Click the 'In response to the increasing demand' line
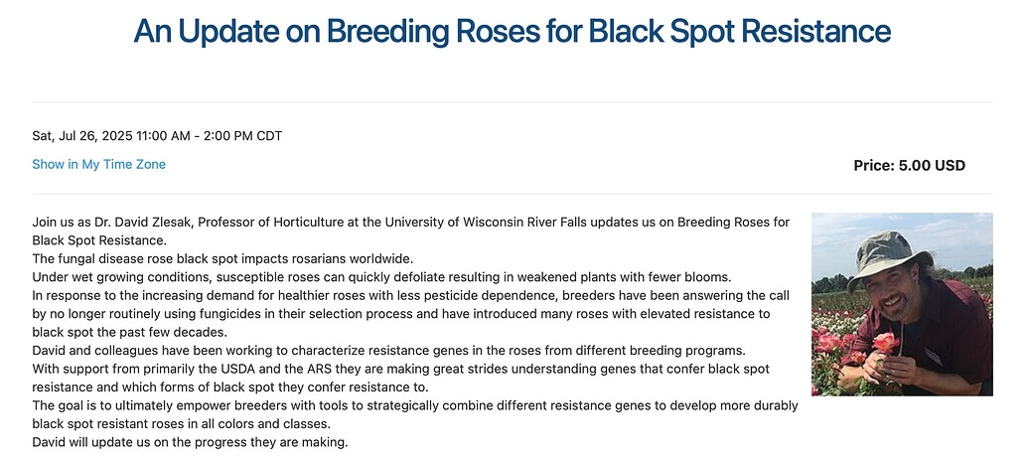The height and width of the screenshot is (463, 1028). (x=411, y=295)
